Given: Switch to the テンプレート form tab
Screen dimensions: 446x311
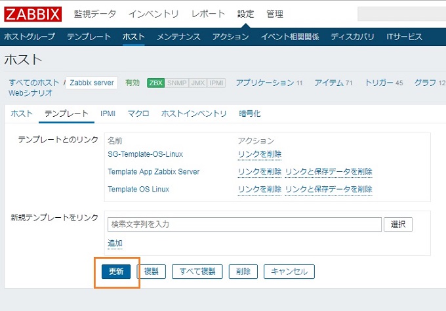Looking at the screenshot, I should [66, 114].
